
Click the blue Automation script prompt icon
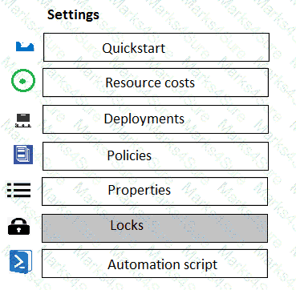(x=21, y=262)
